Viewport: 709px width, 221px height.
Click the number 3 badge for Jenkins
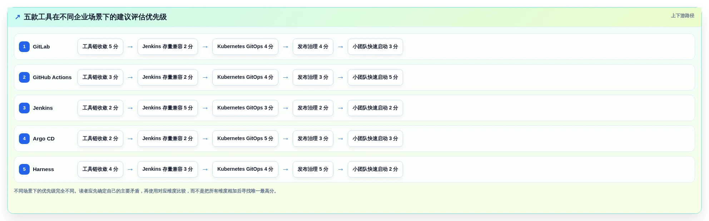[x=24, y=108]
